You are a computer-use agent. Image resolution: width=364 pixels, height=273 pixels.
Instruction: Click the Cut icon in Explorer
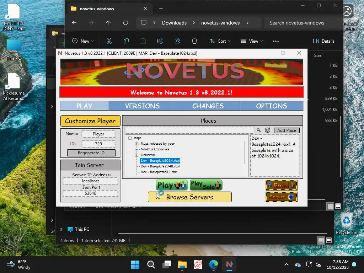pos(109,41)
